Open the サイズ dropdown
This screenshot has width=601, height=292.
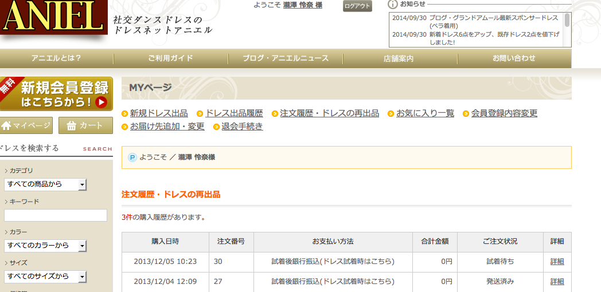tap(45, 277)
